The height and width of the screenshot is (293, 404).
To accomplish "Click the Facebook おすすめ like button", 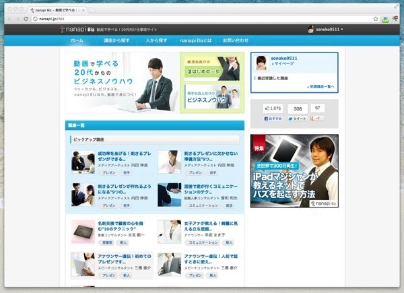I will [x=273, y=118].
